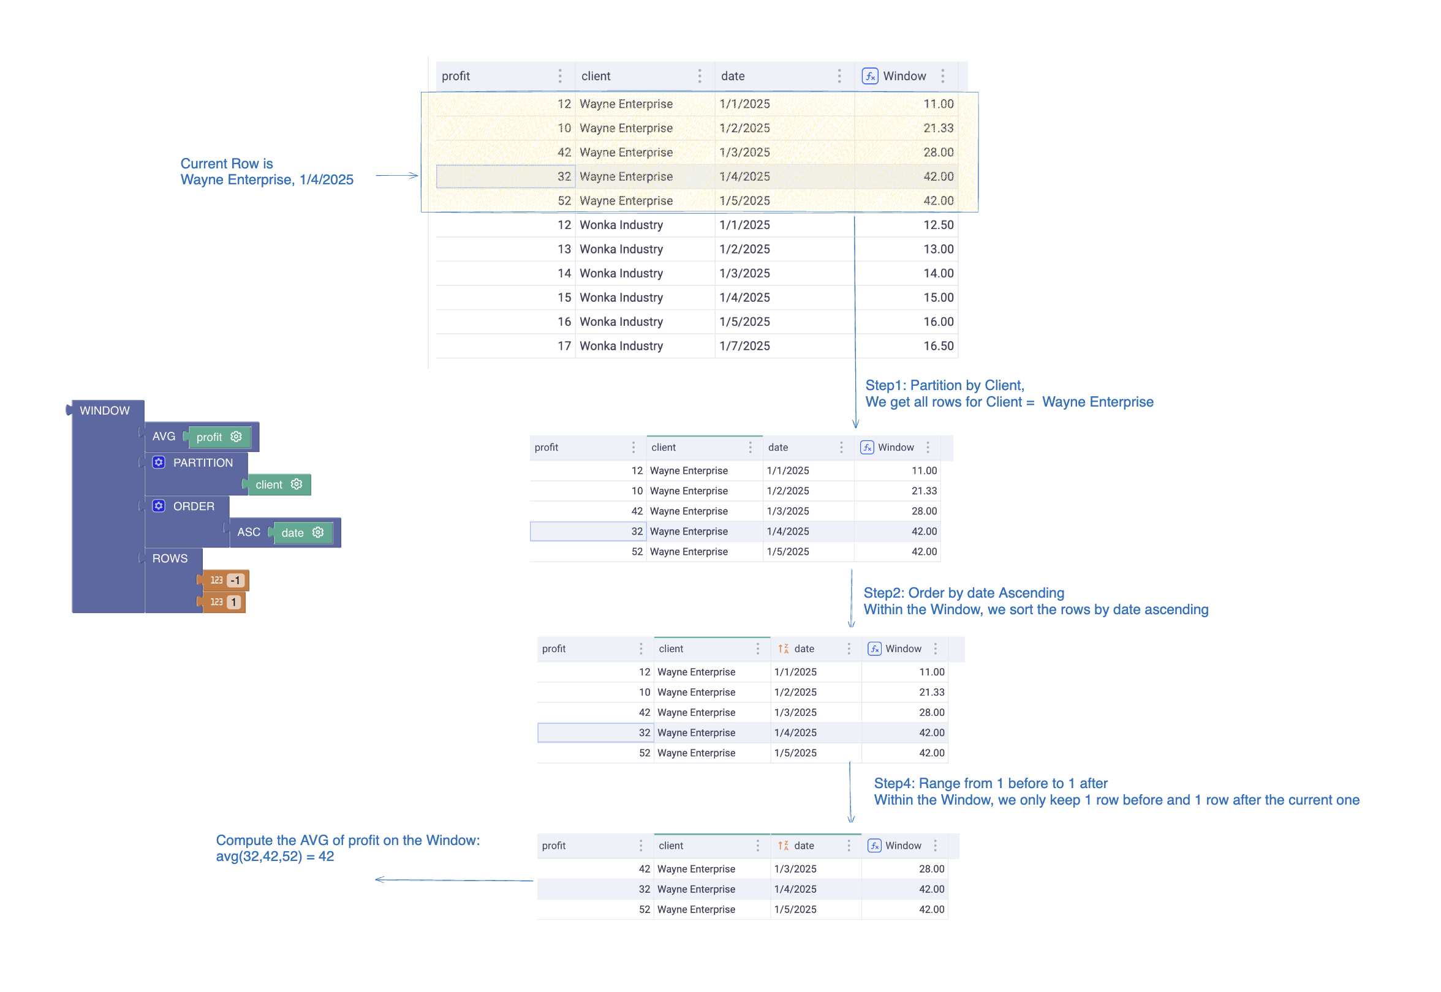Select the Window cell showing 13.00
Image resolution: width=1441 pixels, height=992 pixels.
click(906, 249)
